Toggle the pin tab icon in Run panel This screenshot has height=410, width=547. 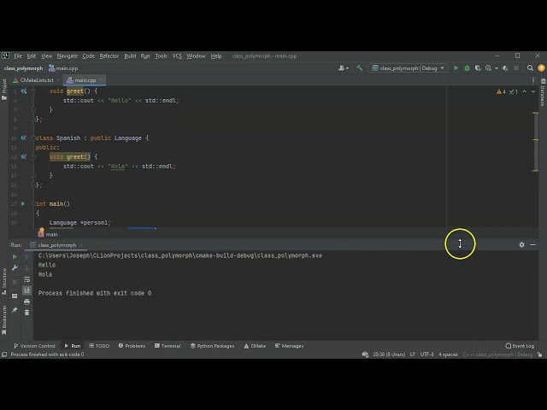15,310
